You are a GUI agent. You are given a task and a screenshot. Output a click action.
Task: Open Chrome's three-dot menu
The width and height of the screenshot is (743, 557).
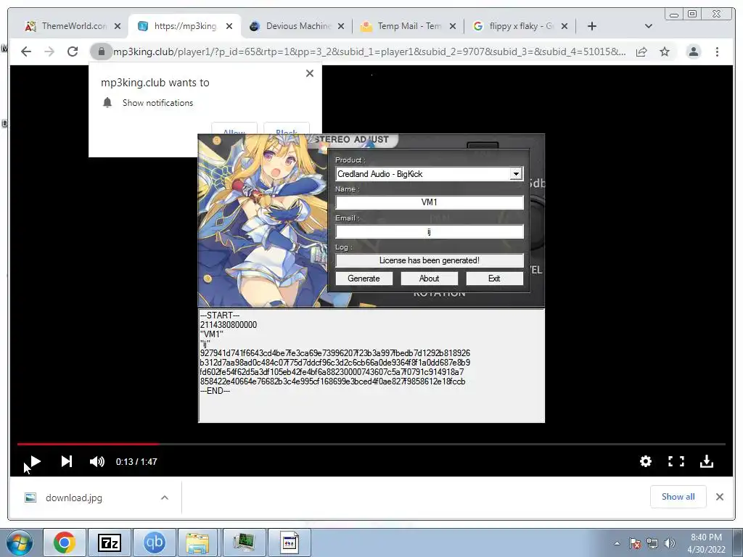717,51
